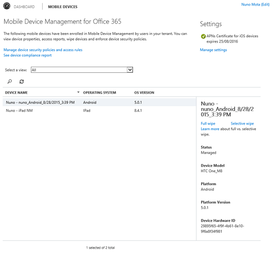Click the Device Hardware ID value
The image size is (272, 254).
(x=222, y=228)
